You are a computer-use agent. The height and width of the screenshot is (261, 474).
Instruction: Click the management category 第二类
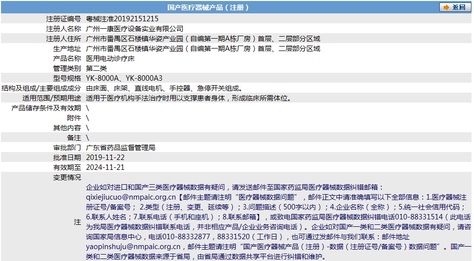tap(96, 68)
